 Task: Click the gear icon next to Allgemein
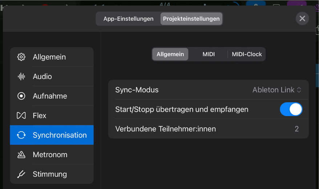21,57
